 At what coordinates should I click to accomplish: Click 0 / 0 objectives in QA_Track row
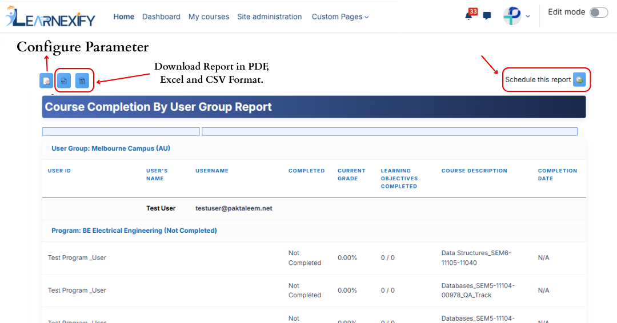coord(387,290)
